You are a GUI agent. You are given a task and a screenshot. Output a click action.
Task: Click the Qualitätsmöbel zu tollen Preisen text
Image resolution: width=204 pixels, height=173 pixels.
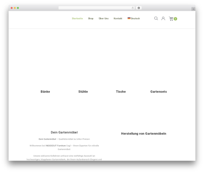coord(74,139)
